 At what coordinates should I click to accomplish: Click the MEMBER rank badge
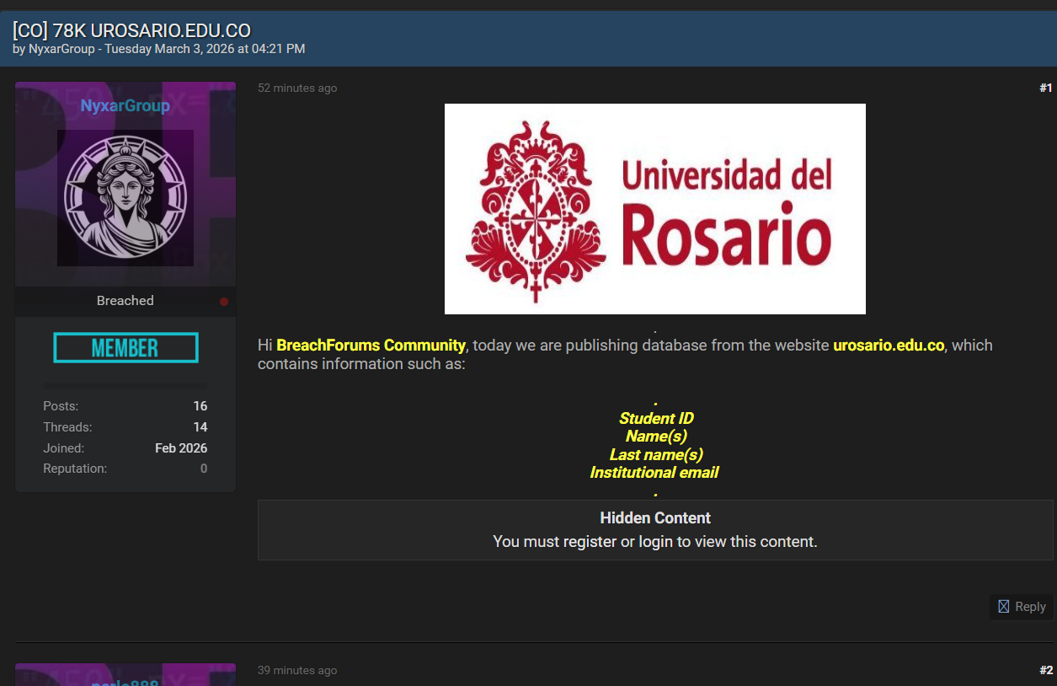click(x=125, y=348)
